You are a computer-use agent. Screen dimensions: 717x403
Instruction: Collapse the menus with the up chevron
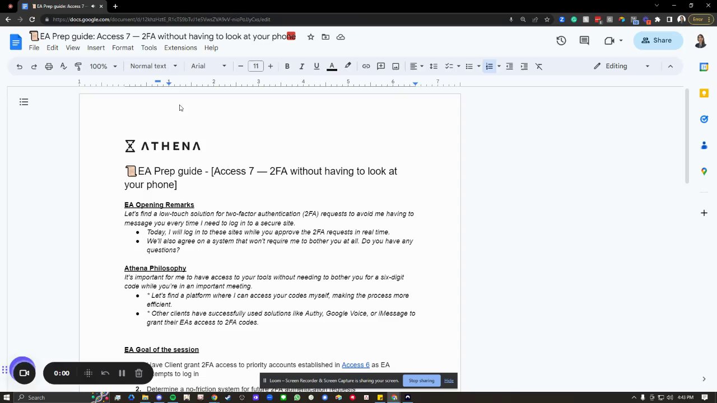pyautogui.click(x=670, y=66)
